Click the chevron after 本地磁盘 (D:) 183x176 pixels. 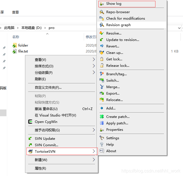click(x=45, y=28)
